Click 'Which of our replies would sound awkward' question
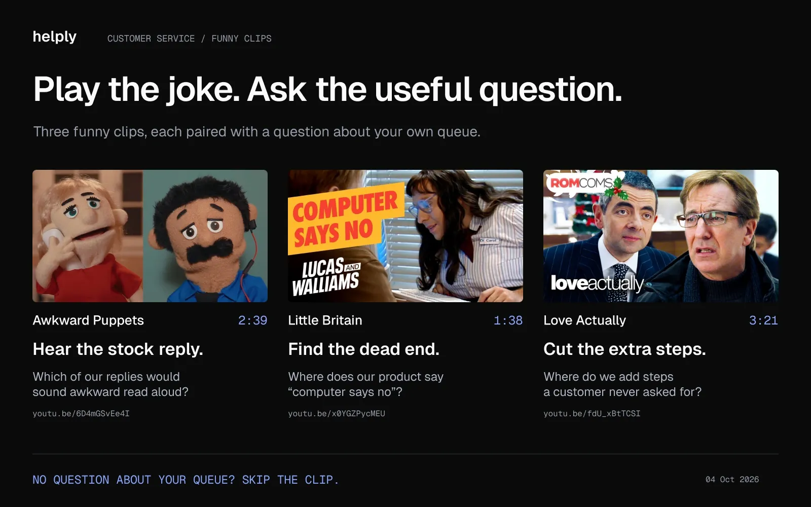The height and width of the screenshot is (507, 811). [110, 384]
